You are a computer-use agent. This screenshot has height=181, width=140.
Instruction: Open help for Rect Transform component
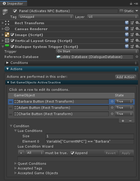pos(126,23)
